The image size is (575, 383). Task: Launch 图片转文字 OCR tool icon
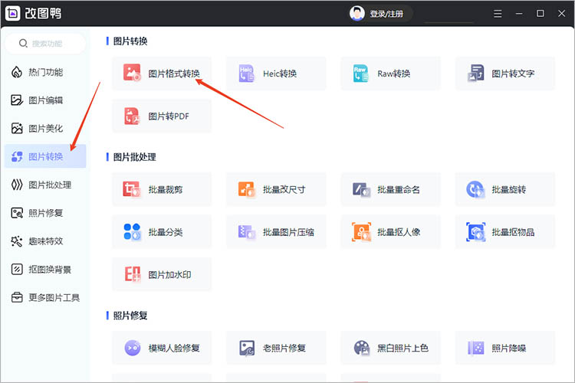tap(476, 73)
